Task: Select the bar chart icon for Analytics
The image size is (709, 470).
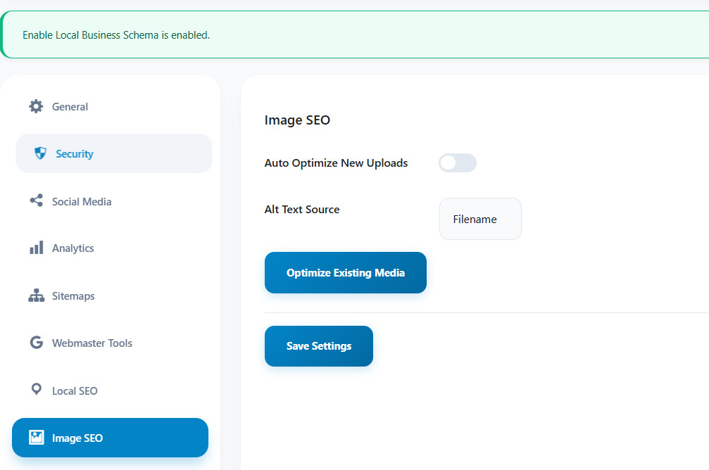Action: [x=36, y=248]
